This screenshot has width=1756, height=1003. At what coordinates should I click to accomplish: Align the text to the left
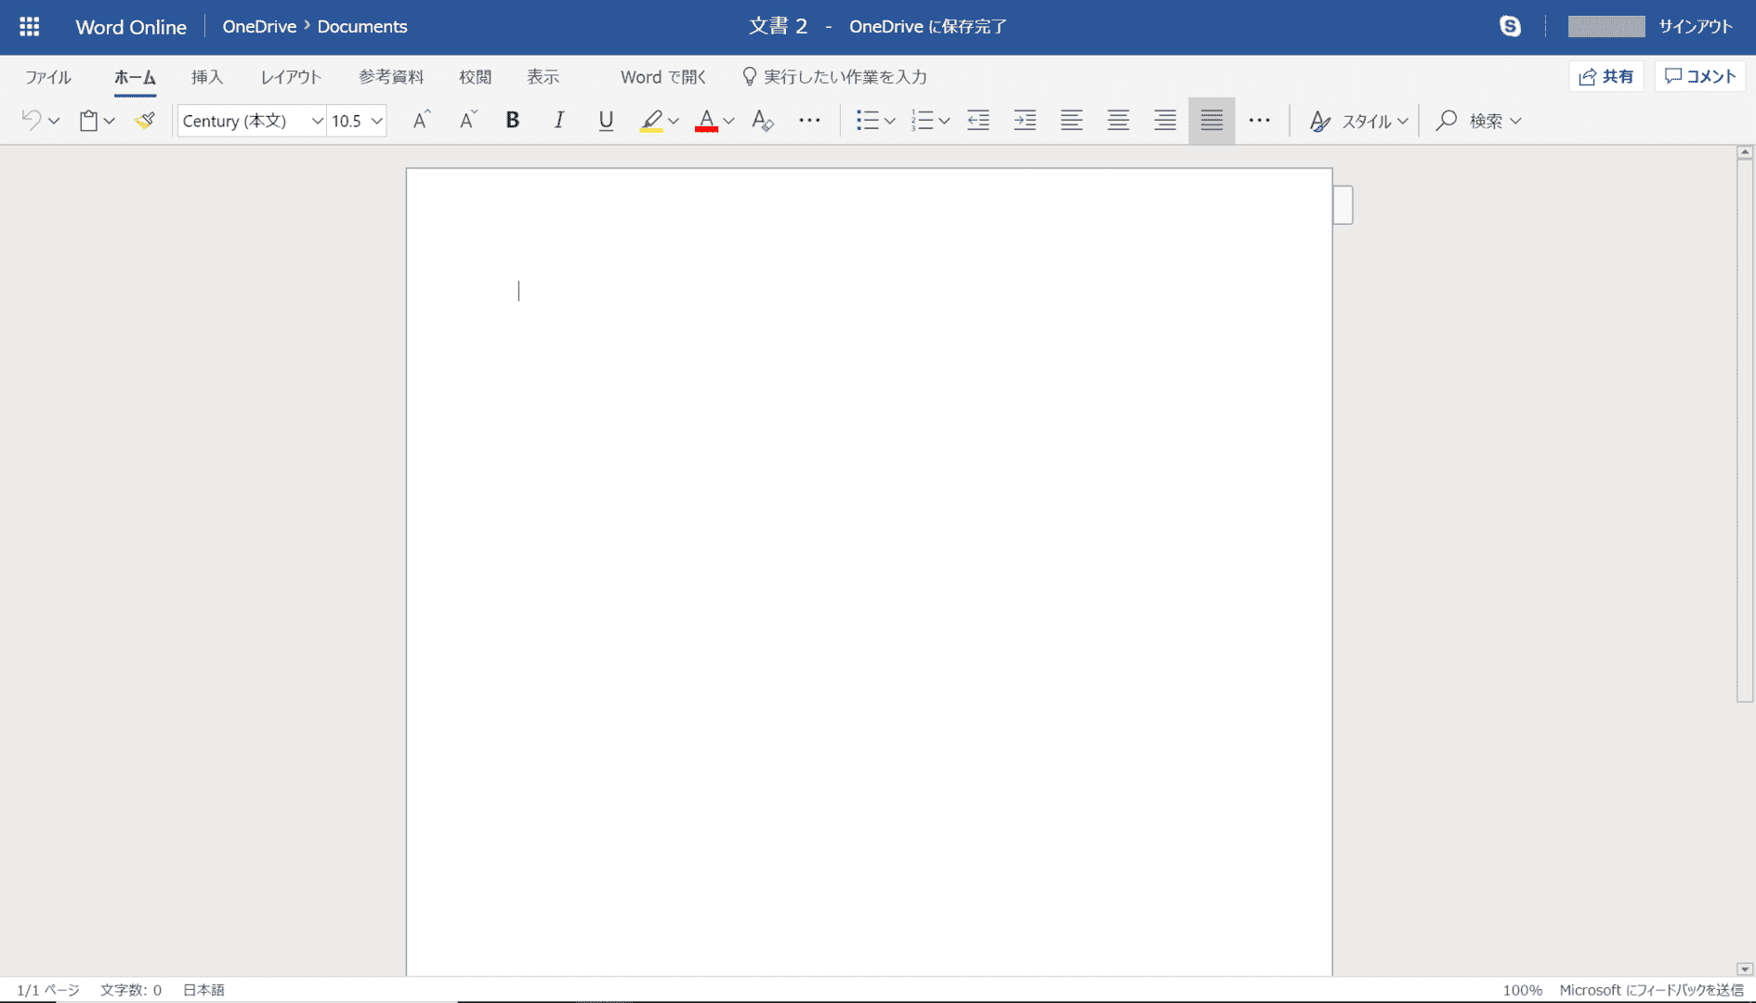[x=1071, y=120]
